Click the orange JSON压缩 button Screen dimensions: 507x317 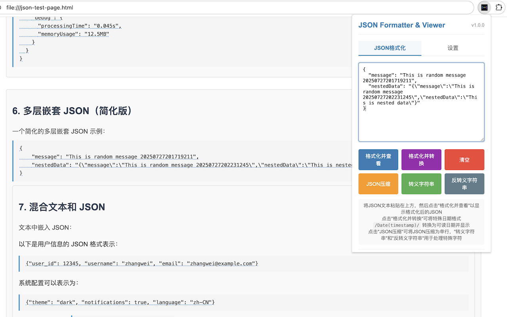[378, 184]
